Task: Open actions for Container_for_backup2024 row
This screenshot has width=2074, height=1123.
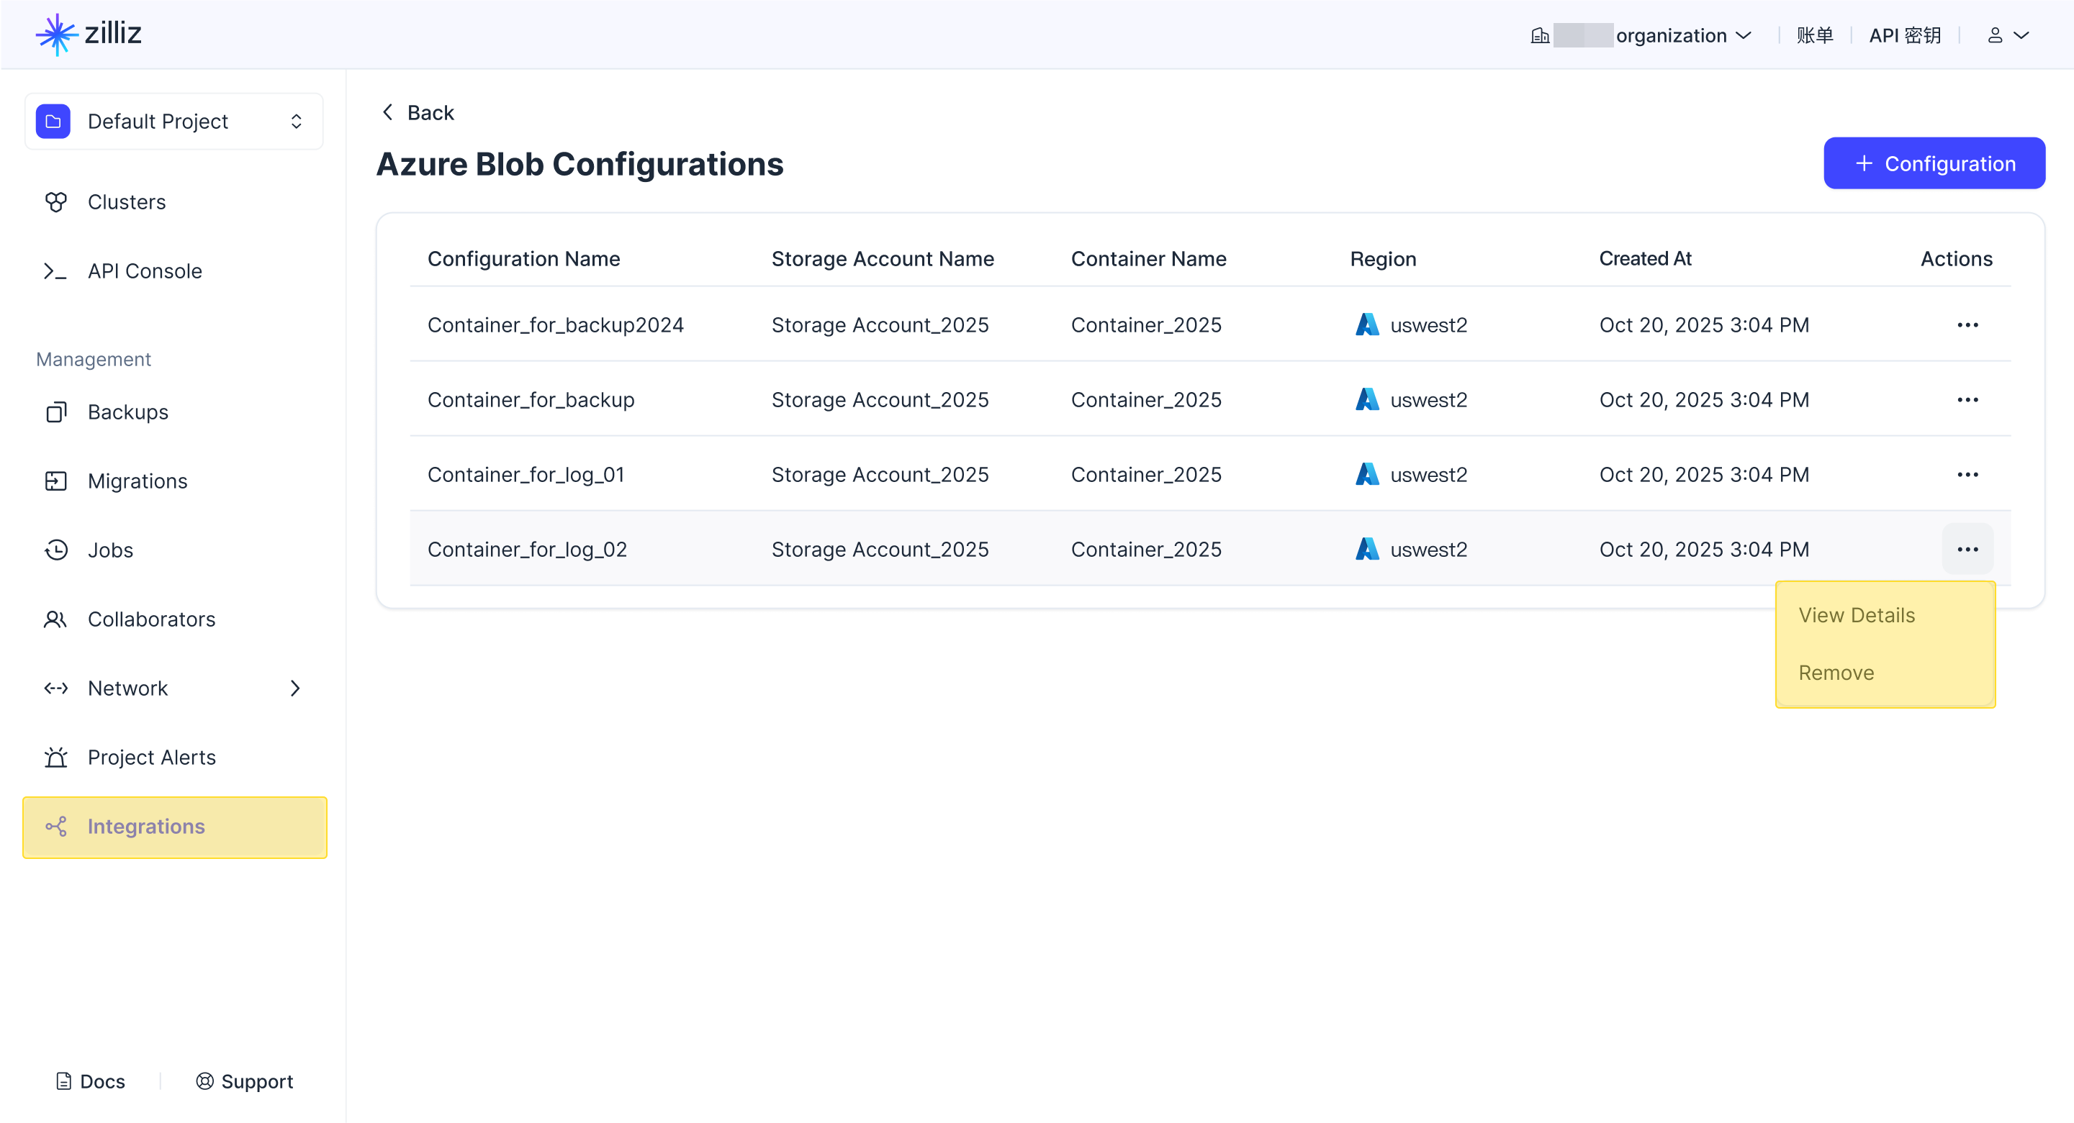Action: [x=1967, y=325]
